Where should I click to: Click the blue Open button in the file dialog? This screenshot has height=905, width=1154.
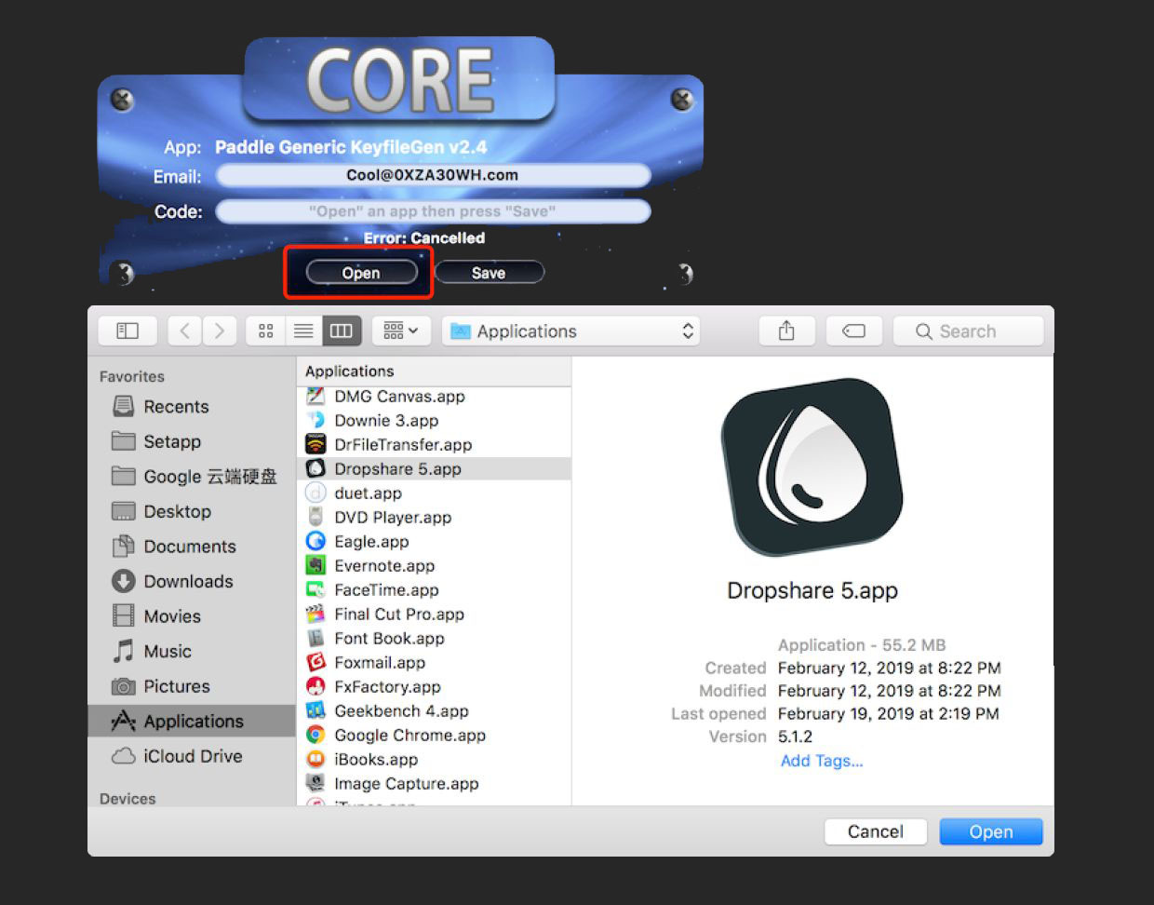[x=991, y=831]
